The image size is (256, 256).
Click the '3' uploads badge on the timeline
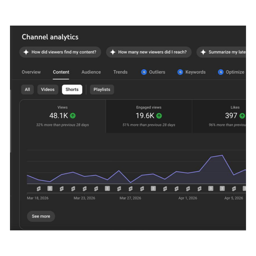211,188
